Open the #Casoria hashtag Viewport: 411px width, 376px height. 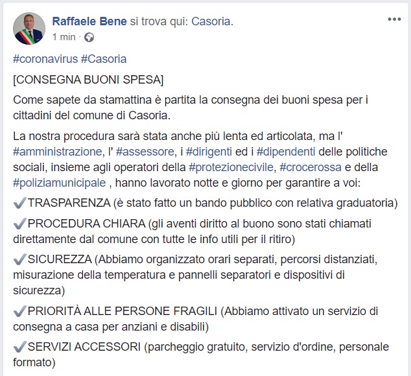coord(104,59)
